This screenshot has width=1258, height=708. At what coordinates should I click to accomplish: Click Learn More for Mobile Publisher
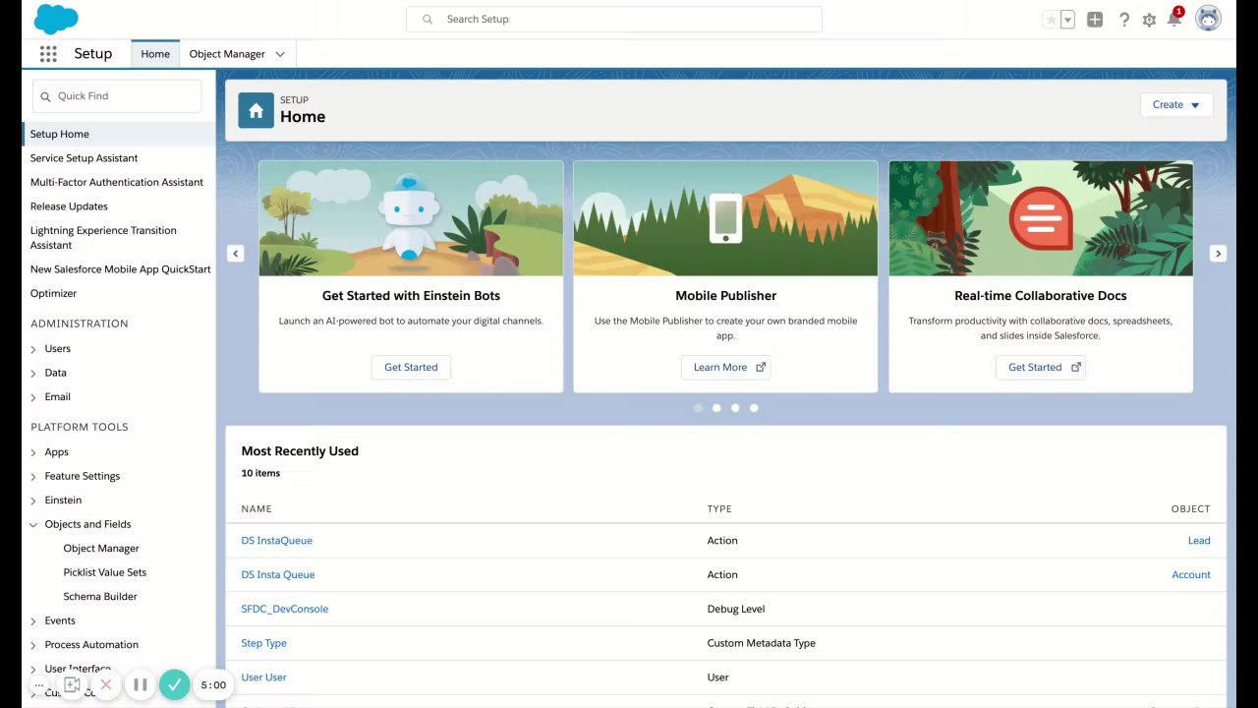726,367
